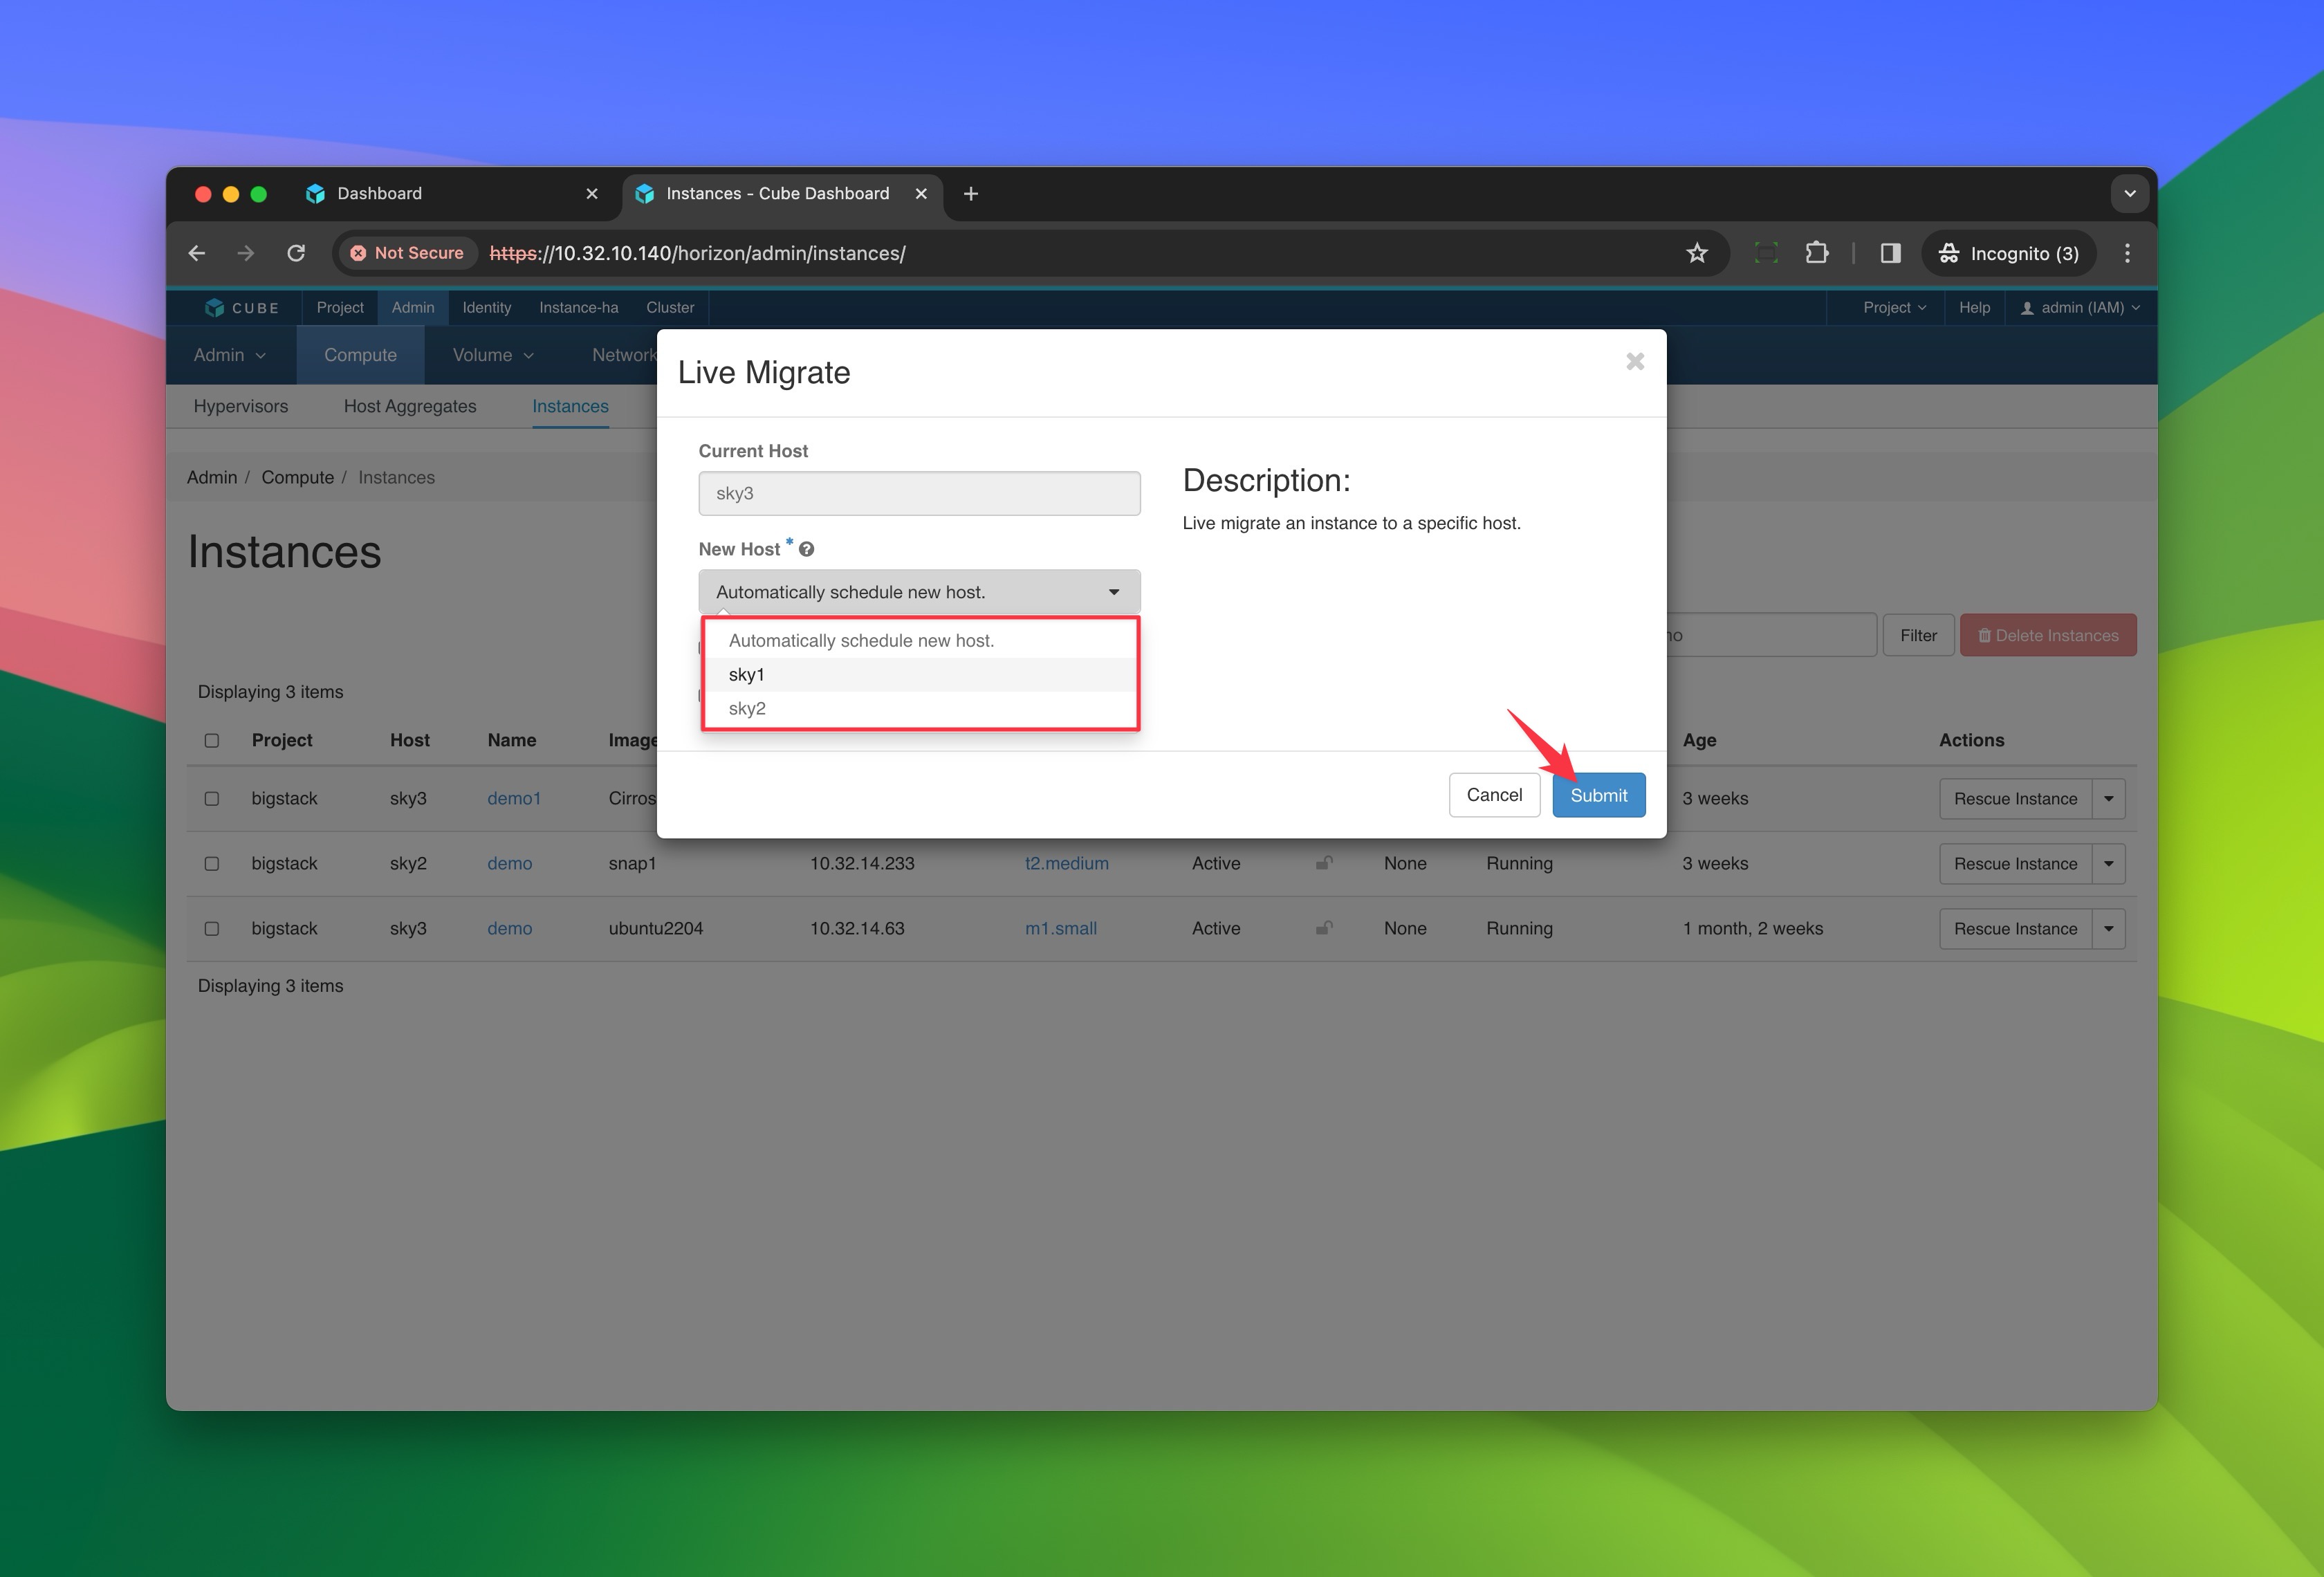Choose sky1 from the host list

click(x=919, y=675)
